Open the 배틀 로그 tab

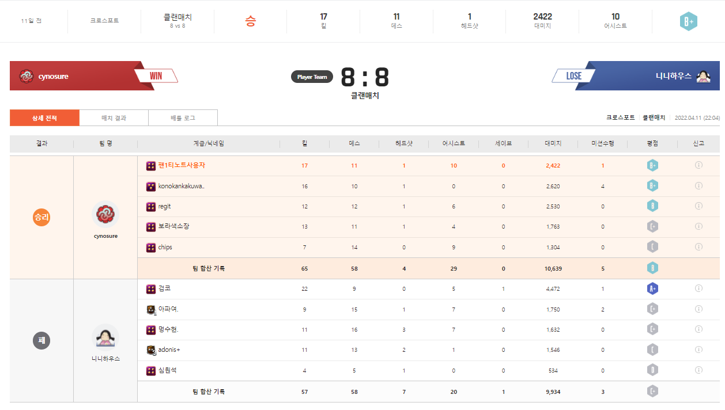[183, 118]
